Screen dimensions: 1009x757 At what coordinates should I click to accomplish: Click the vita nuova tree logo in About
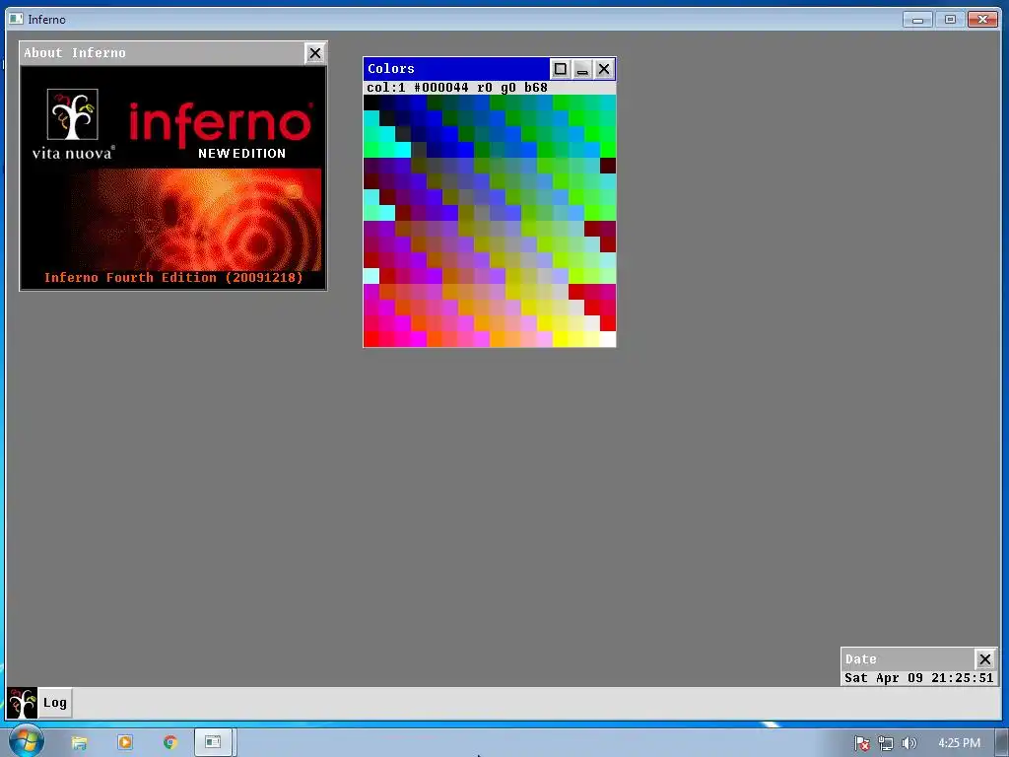click(73, 114)
